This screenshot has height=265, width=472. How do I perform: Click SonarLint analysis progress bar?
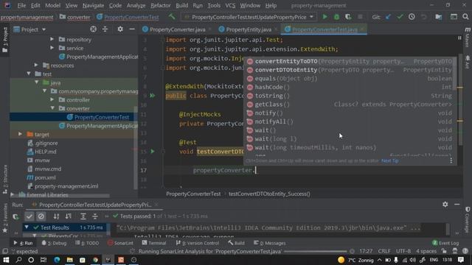(315, 251)
